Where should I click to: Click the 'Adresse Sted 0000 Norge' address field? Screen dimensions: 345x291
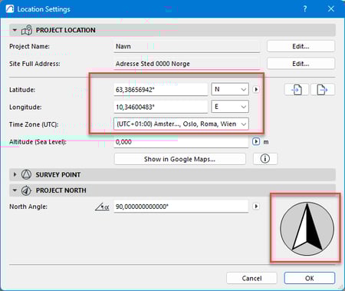tap(187, 64)
